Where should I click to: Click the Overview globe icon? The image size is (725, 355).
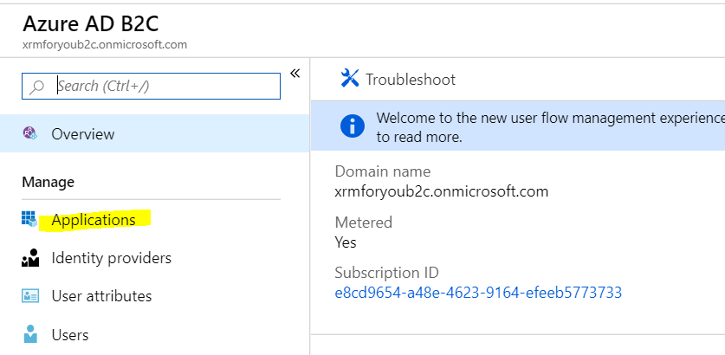point(30,134)
